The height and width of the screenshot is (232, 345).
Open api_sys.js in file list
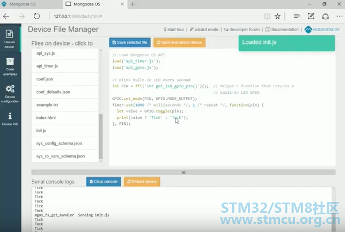point(65,54)
